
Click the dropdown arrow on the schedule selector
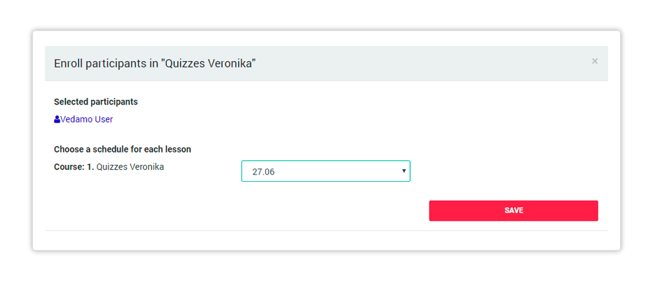[x=403, y=171]
